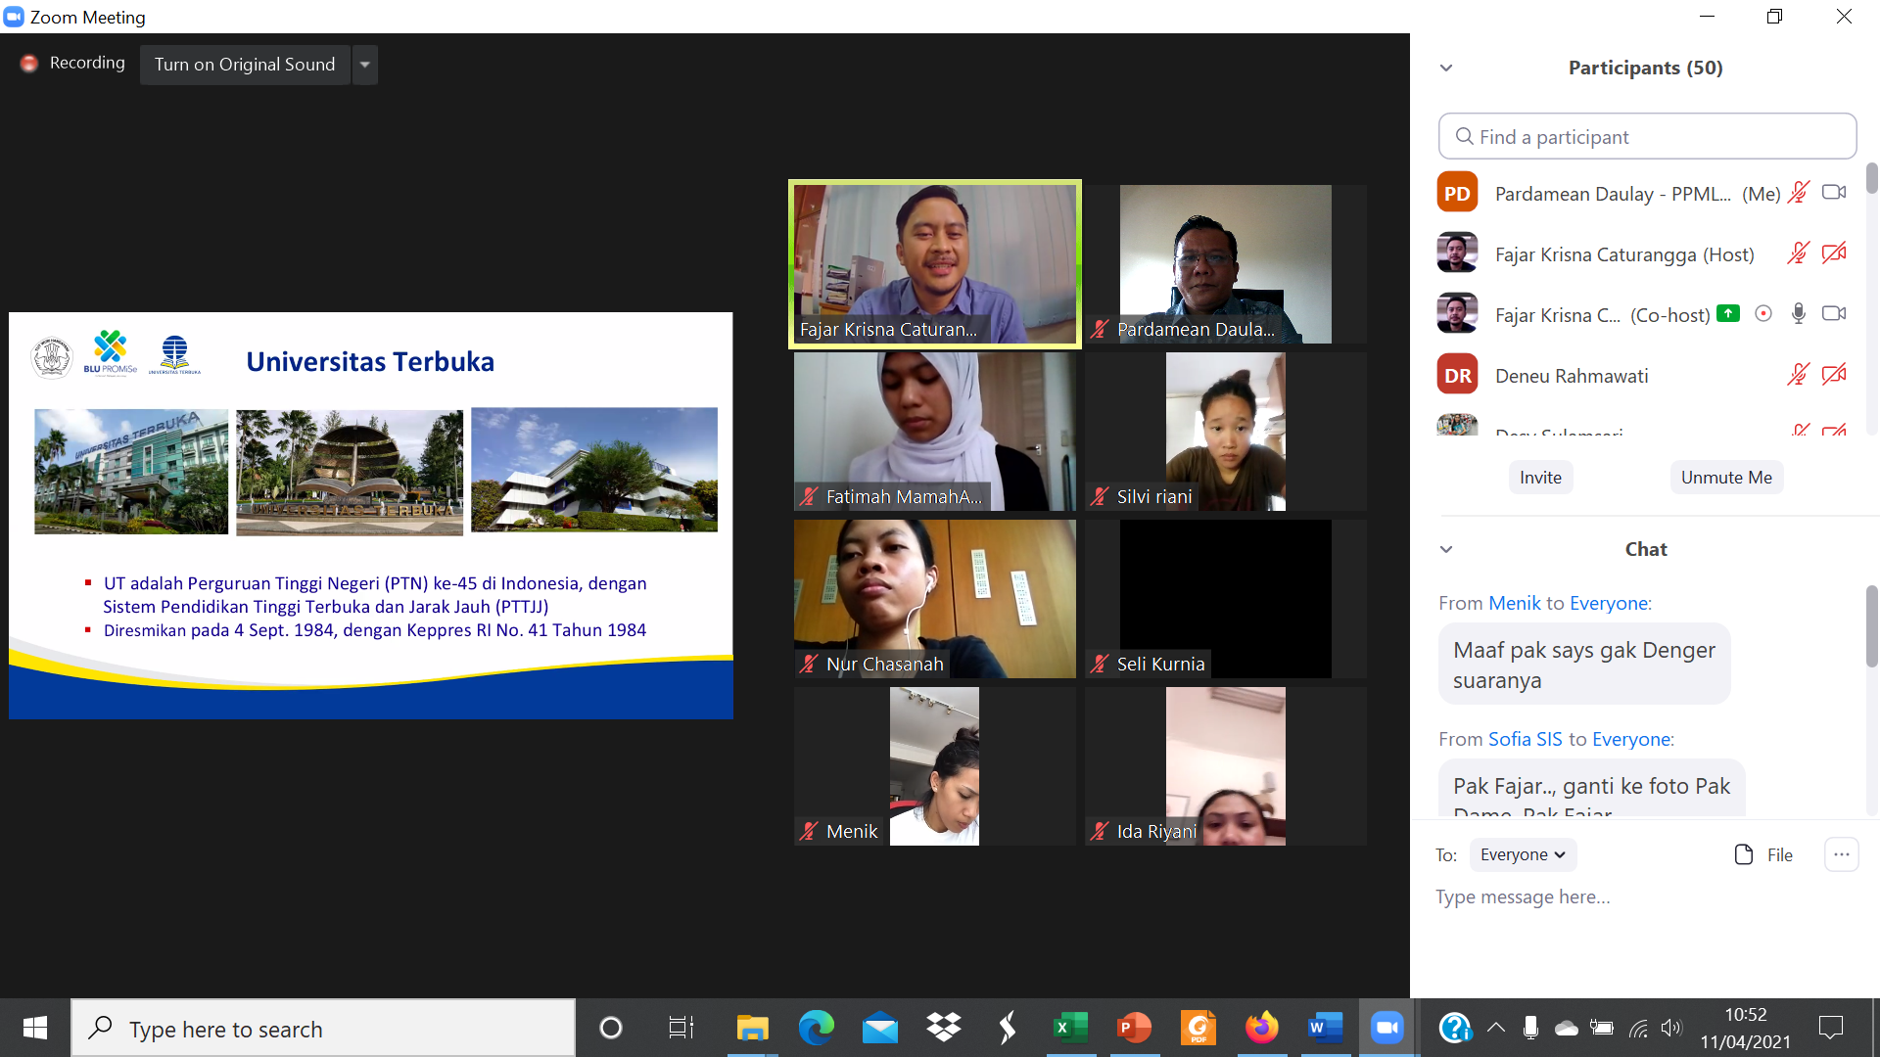1880x1057 pixels.
Task: Click green screen-share icon beside Co-host
Action: (1728, 314)
